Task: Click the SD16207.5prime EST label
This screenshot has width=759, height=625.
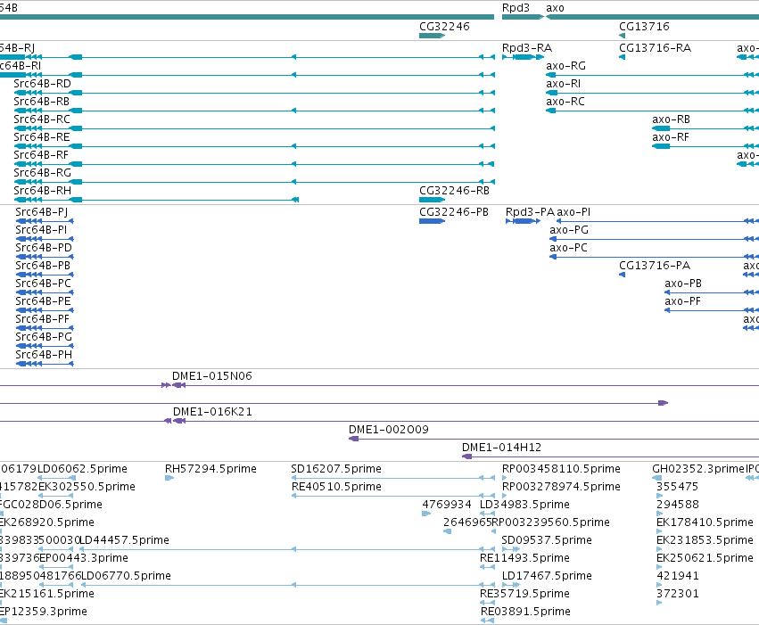Action: [x=336, y=469]
